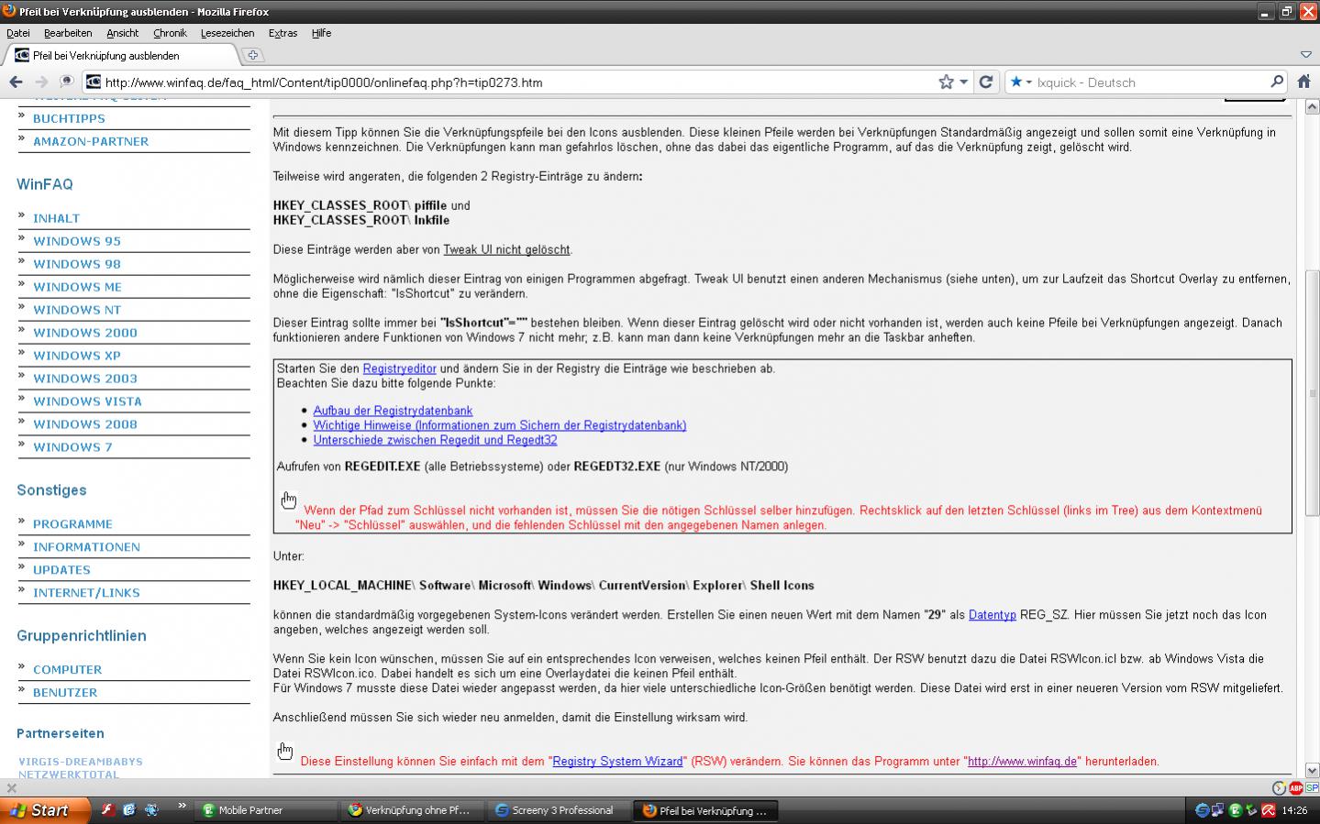Viewport: 1320px width, 824px height.
Task: Open the list all tabs dropdown
Action: tap(1305, 55)
